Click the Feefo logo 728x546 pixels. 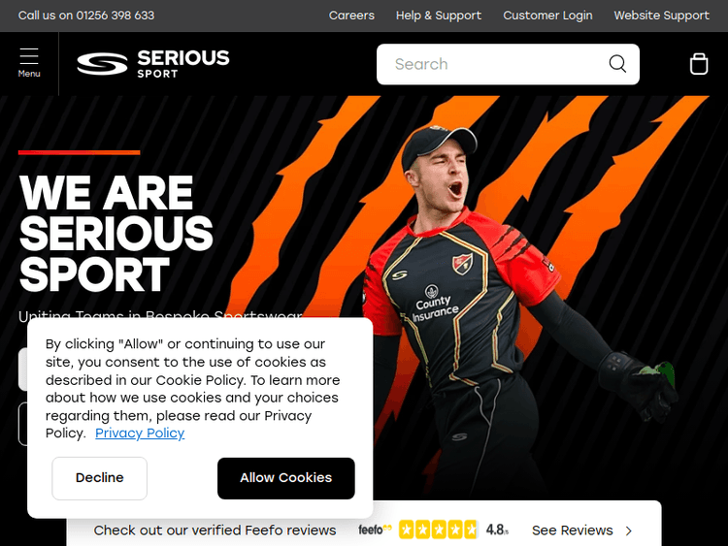click(x=375, y=530)
